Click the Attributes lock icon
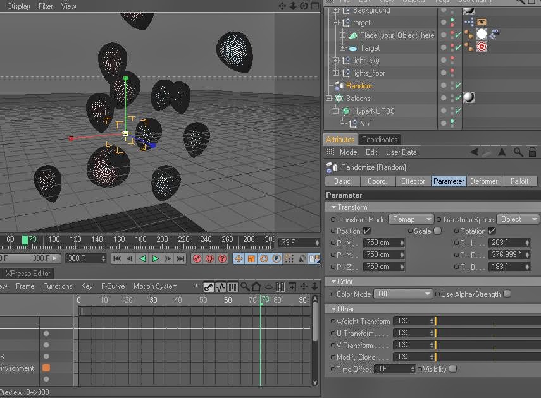 coord(532,152)
